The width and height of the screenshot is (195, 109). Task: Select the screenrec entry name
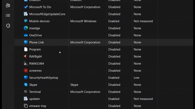coord(35,71)
